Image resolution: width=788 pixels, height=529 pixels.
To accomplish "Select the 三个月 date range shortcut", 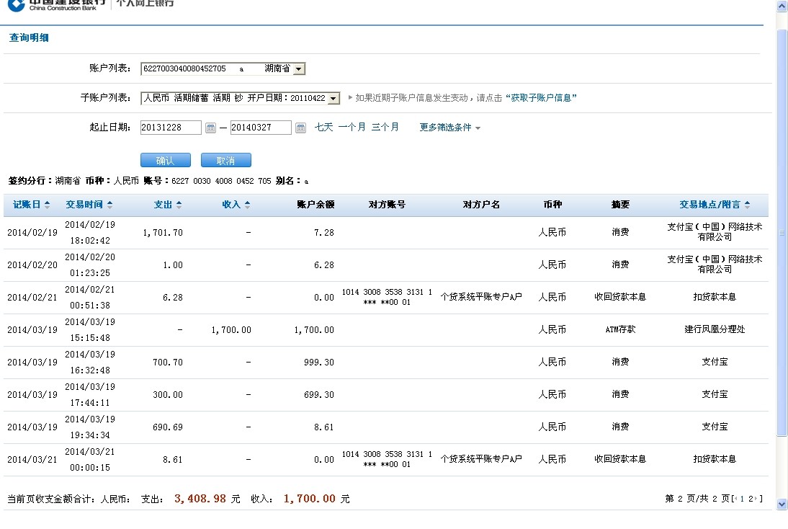I will pyautogui.click(x=385, y=127).
